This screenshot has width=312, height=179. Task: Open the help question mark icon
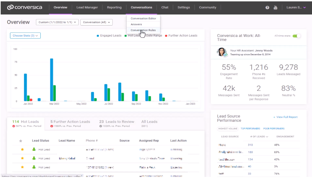(x=267, y=8)
